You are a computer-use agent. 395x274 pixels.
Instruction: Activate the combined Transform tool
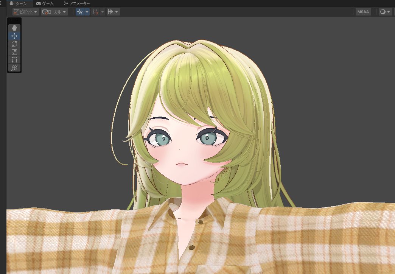(14, 68)
